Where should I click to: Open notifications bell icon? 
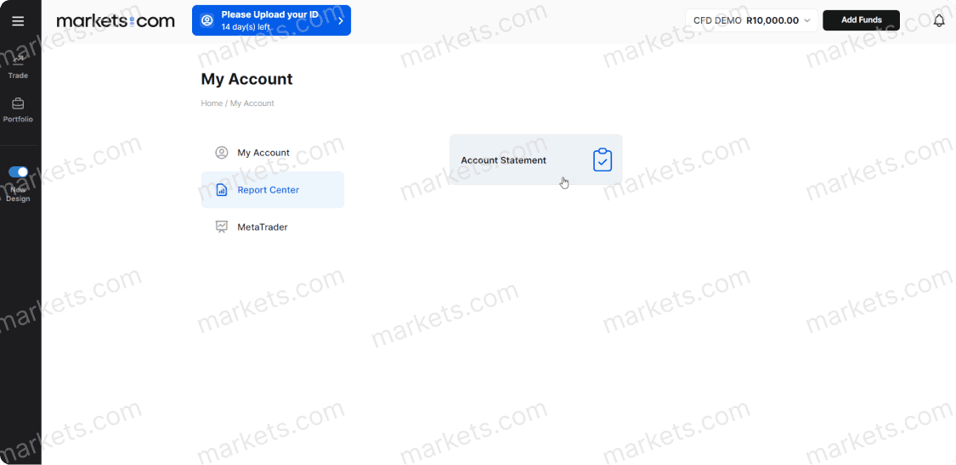(x=939, y=20)
